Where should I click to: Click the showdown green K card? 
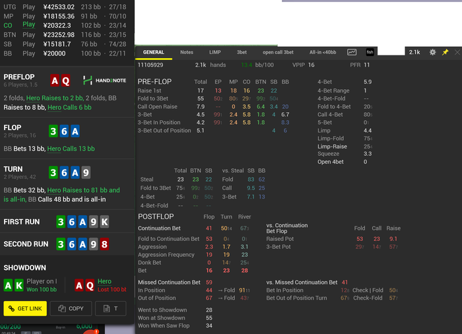19,285
